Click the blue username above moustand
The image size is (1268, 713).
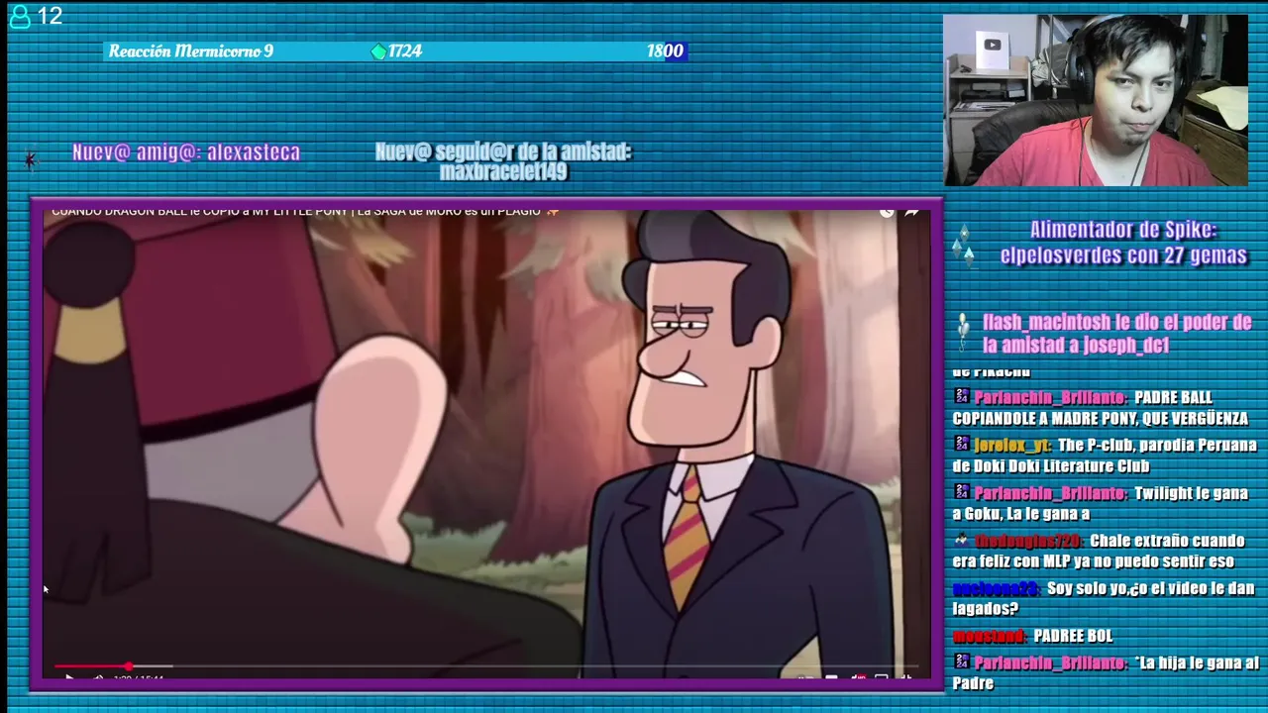pyautogui.click(x=996, y=588)
